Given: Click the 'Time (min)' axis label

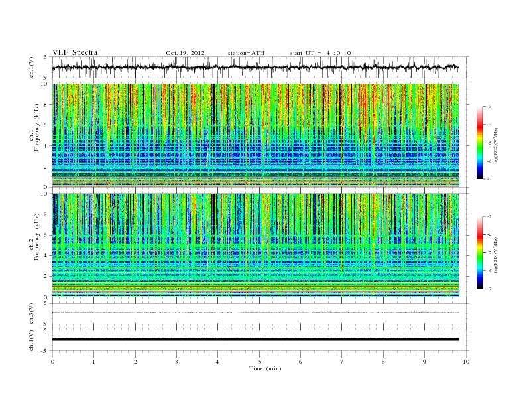Looking at the screenshot, I should (265, 368).
